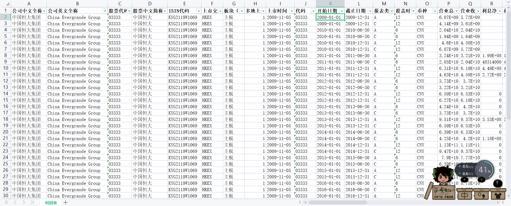Open the 股票中文简称 filter dropdown
Image resolution: width=511 pixels, height=206 pixels.
tap(165, 11)
